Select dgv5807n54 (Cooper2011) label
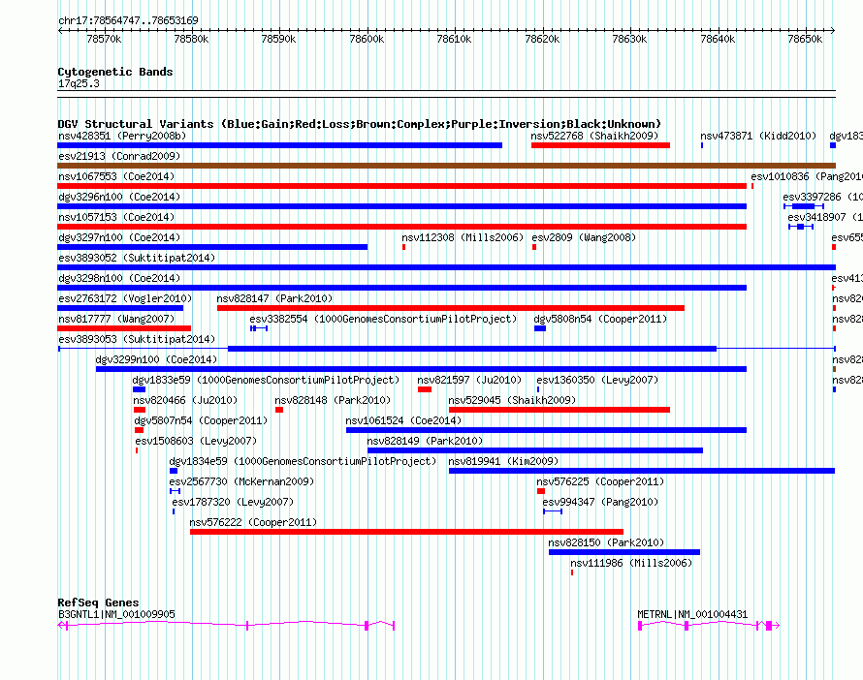Image resolution: width=863 pixels, height=680 pixels. point(201,420)
